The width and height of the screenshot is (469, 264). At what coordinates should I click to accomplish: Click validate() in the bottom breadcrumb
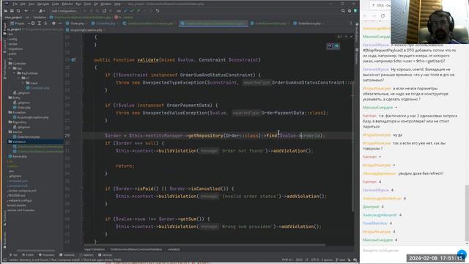174,249
